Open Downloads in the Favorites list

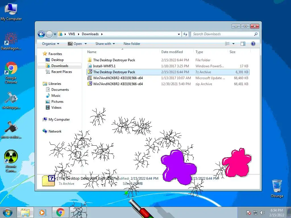[x=60, y=66]
